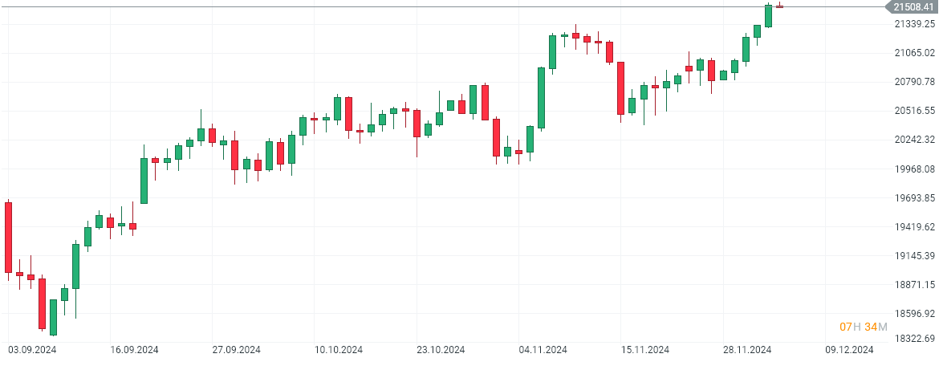Click the first large red candle at far left
Screen dimensions: 943x370
(x=9, y=237)
